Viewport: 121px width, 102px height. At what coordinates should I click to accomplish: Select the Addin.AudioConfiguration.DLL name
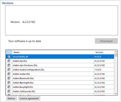pyautogui.click(x=29, y=70)
